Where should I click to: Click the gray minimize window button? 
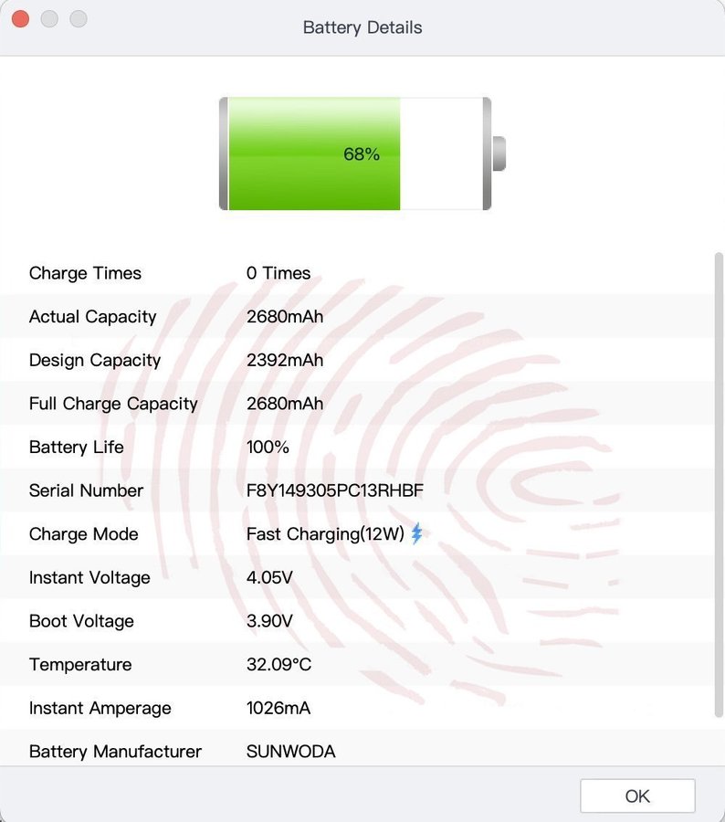point(49,19)
